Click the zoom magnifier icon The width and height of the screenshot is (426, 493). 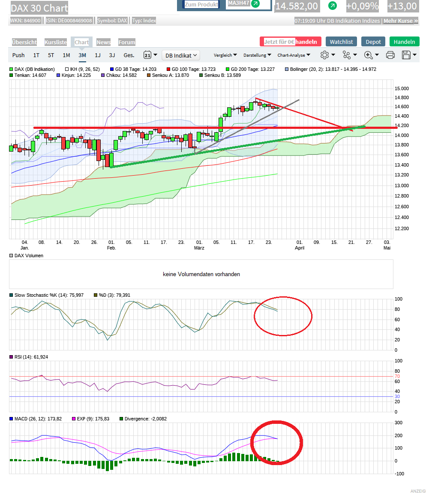tap(368, 55)
